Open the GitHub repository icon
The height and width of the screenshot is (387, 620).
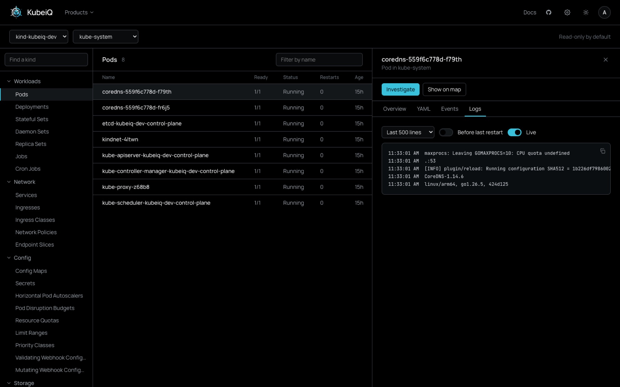pyautogui.click(x=549, y=12)
